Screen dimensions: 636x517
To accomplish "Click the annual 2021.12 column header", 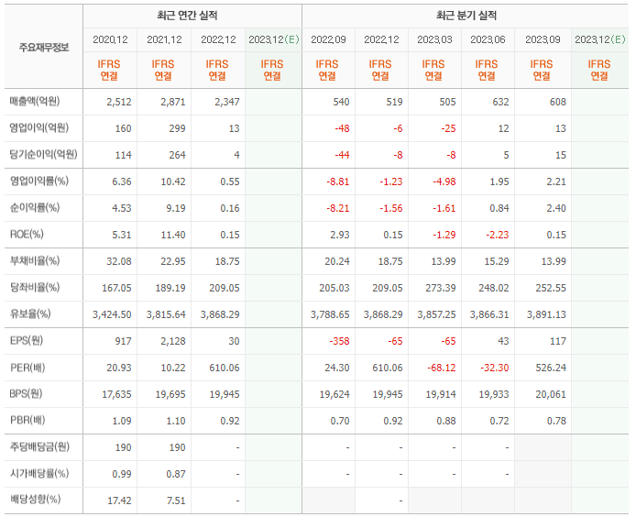I will click(x=164, y=39).
